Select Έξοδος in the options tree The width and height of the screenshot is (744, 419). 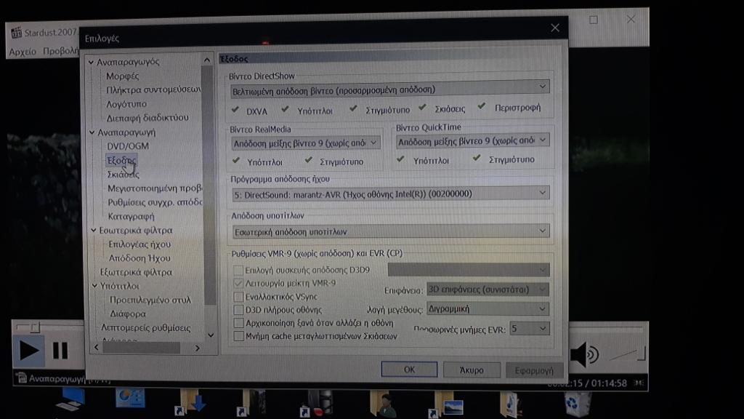(121, 161)
